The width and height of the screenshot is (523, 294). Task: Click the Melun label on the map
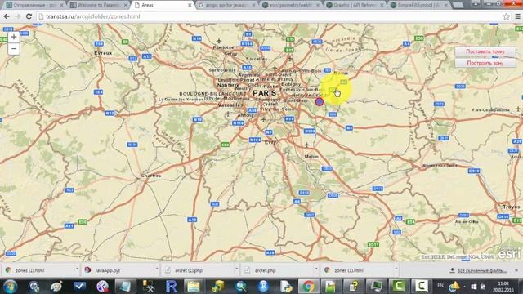pos(311,156)
